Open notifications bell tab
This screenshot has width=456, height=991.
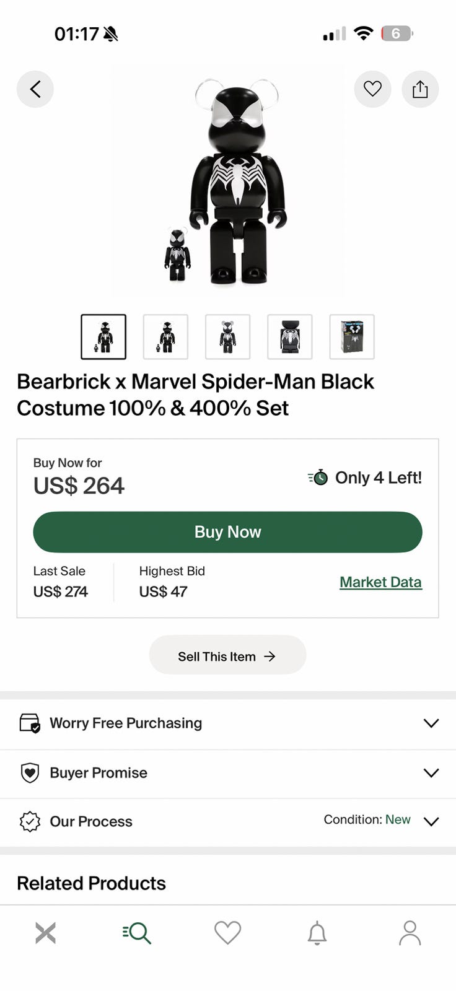[317, 933]
